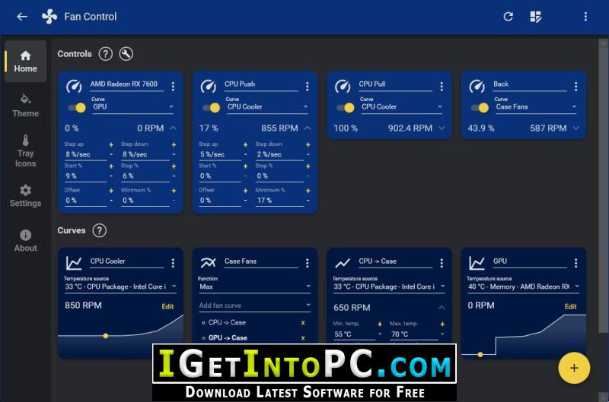Collapse the AMD Radeon RX 7600 details chevron

[173, 128]
